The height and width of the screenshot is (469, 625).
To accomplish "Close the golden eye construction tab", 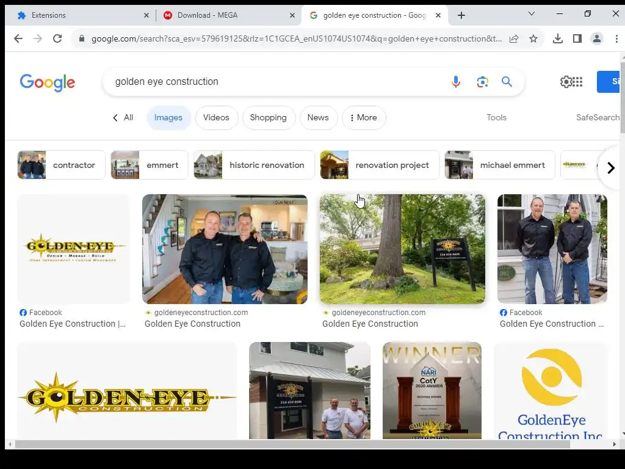I will coord(438,15).
